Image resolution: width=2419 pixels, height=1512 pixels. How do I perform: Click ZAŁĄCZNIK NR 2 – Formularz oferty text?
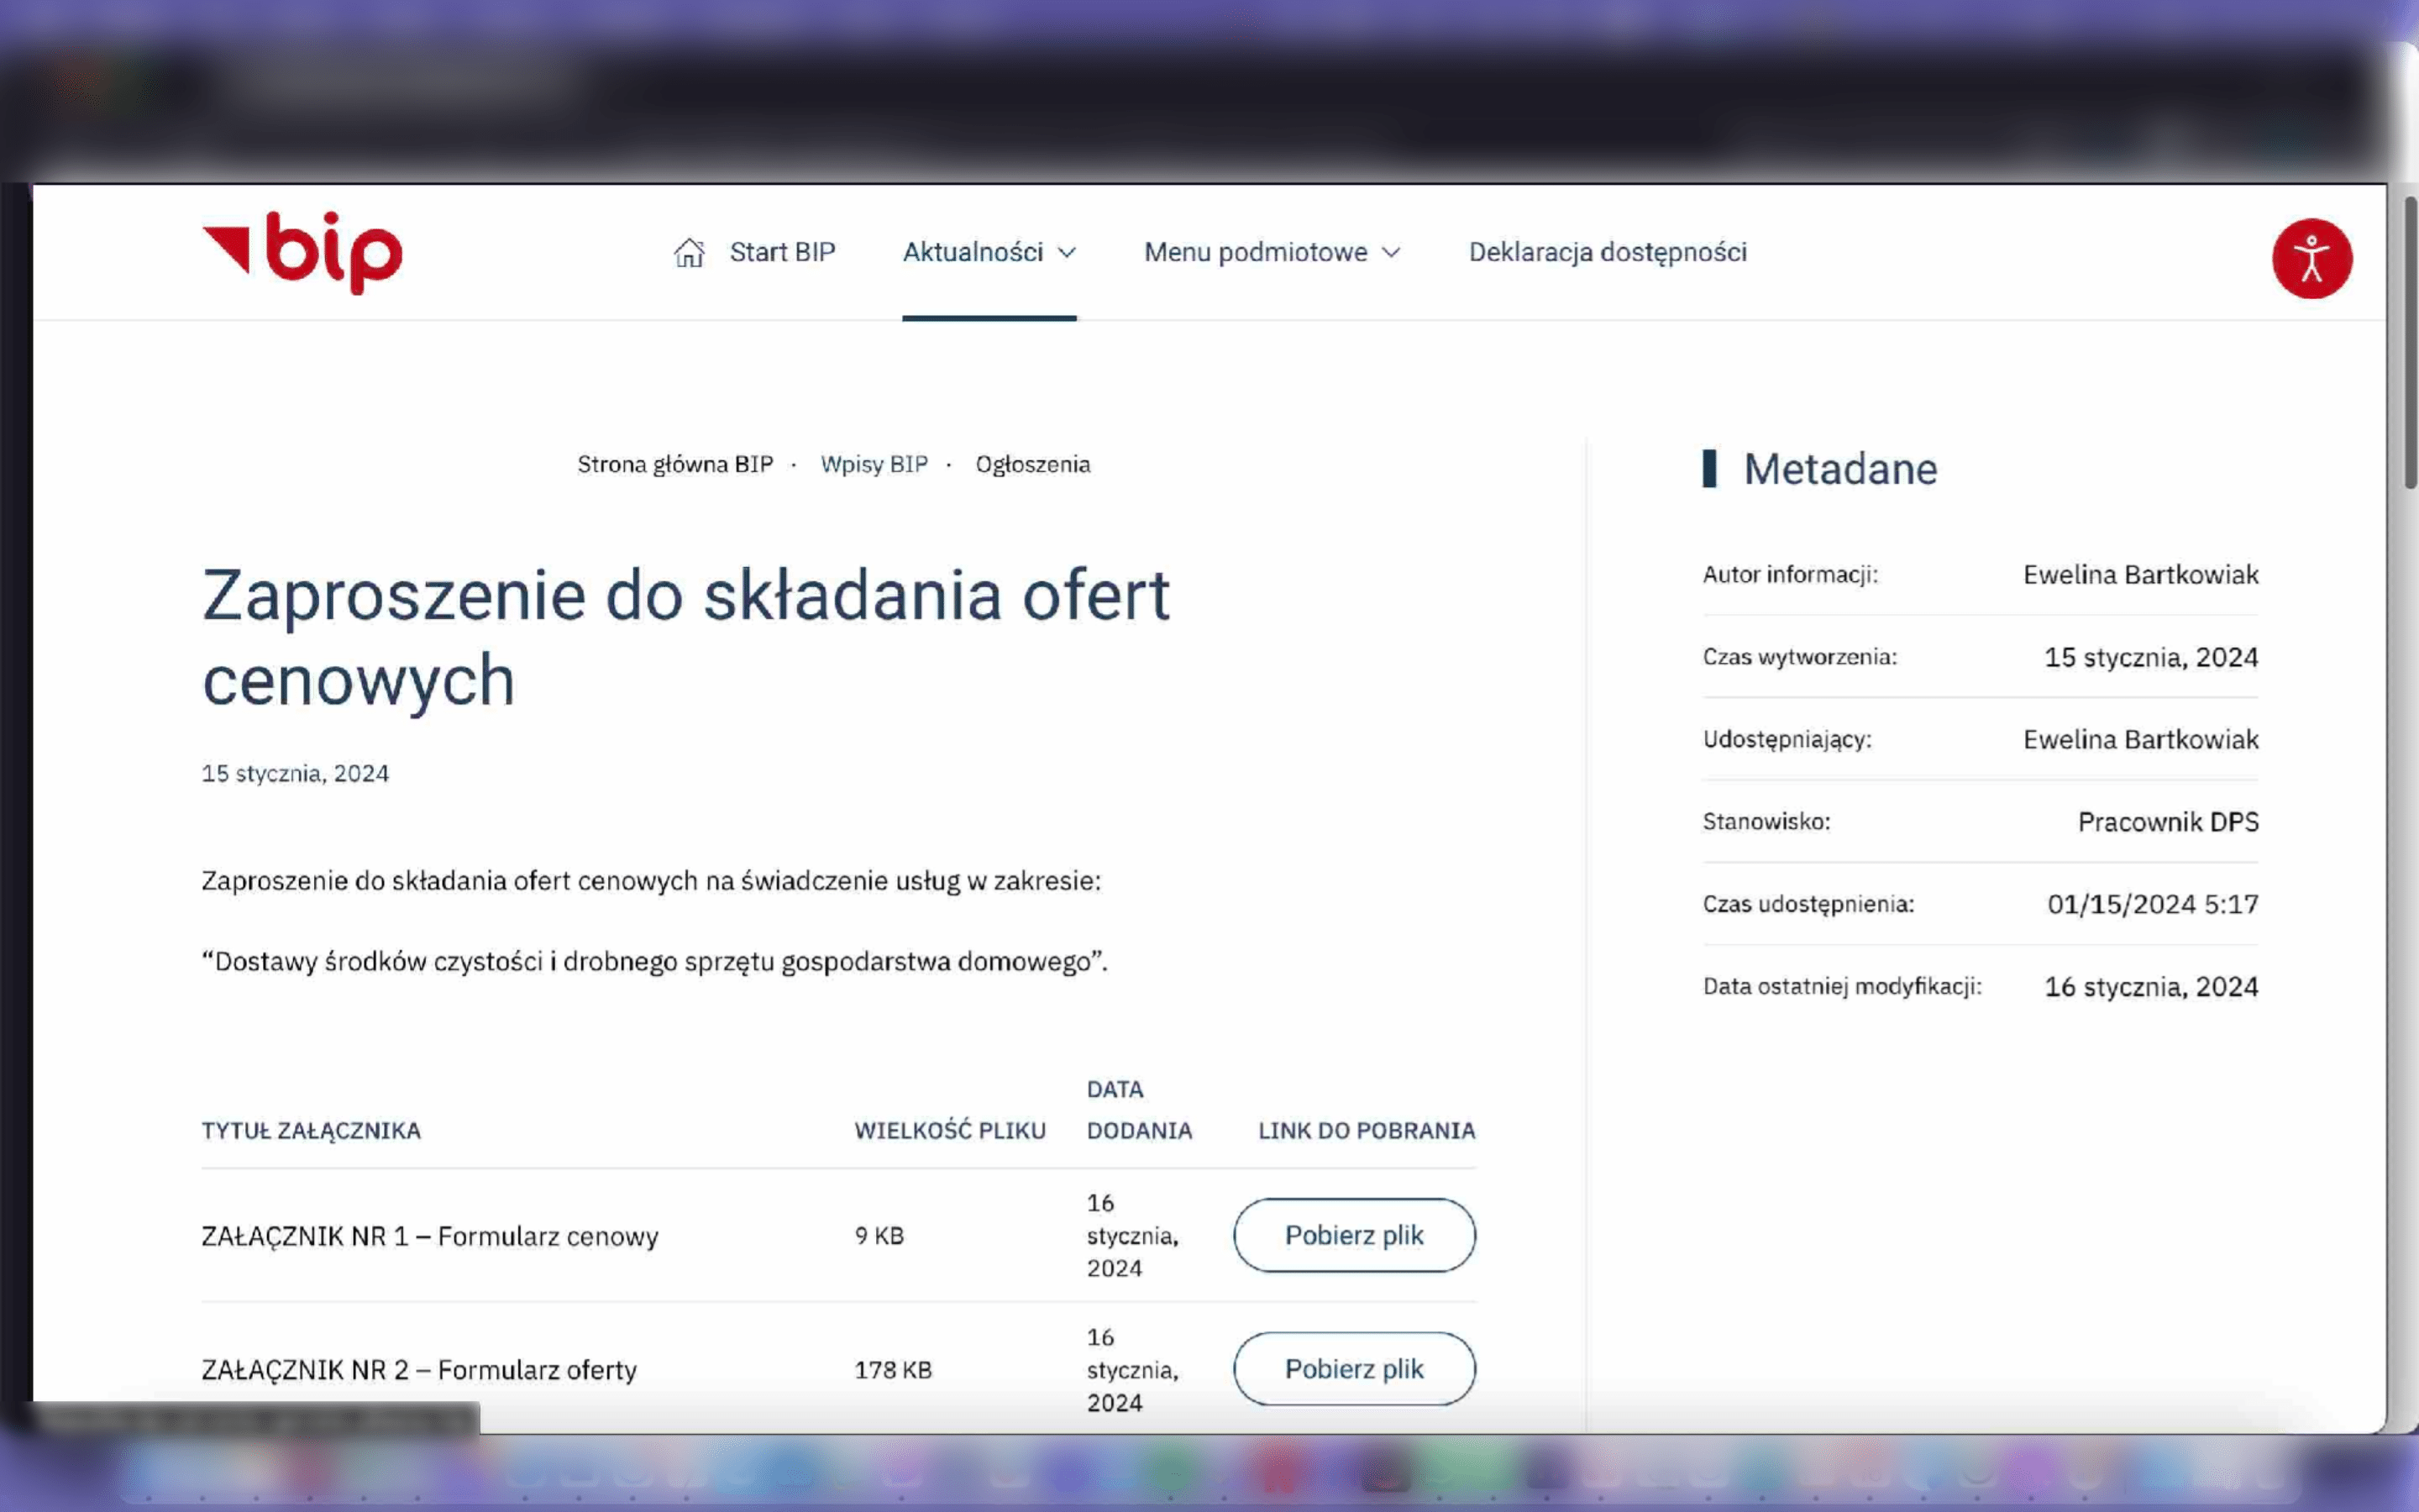click(x=419, y=1370)
